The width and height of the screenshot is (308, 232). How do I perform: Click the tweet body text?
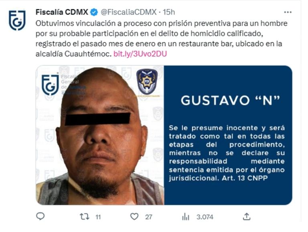162,39
